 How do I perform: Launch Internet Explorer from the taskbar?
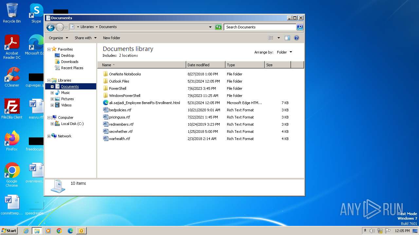point(26,231)
